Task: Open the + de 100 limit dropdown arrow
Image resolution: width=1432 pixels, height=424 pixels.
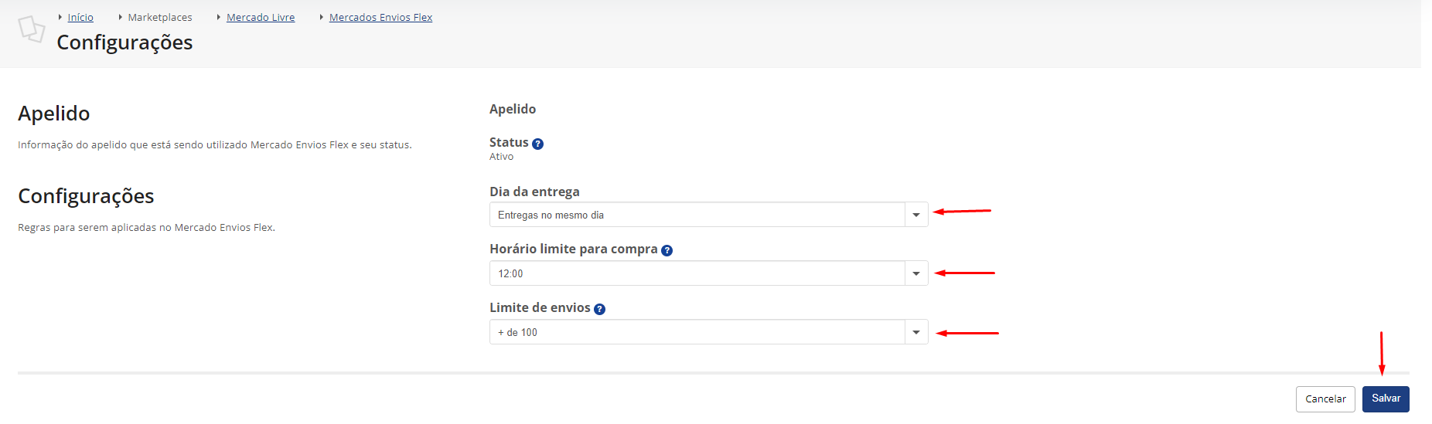Action: click(x=916, y=332)
